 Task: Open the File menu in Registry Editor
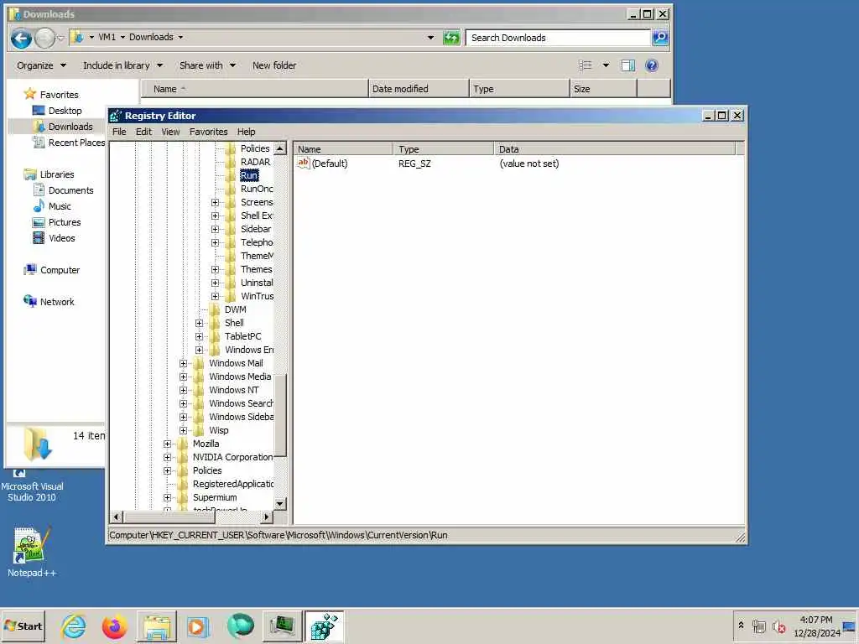tap(119, 132)
